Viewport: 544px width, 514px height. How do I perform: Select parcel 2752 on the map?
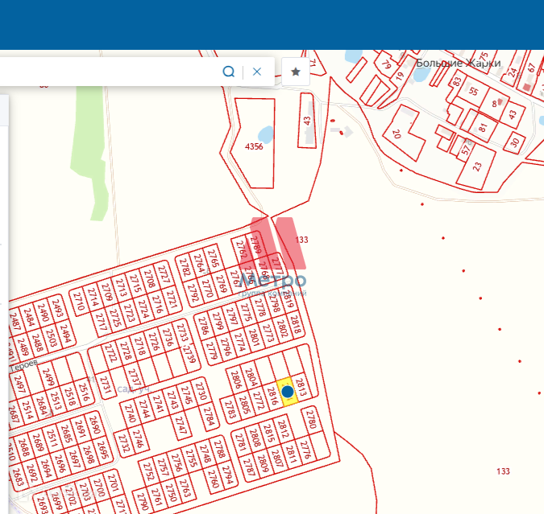(x=148, y=471)
